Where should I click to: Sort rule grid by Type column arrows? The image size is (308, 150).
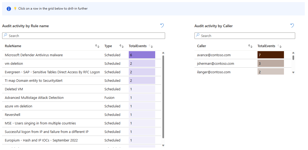pos(121,46)
